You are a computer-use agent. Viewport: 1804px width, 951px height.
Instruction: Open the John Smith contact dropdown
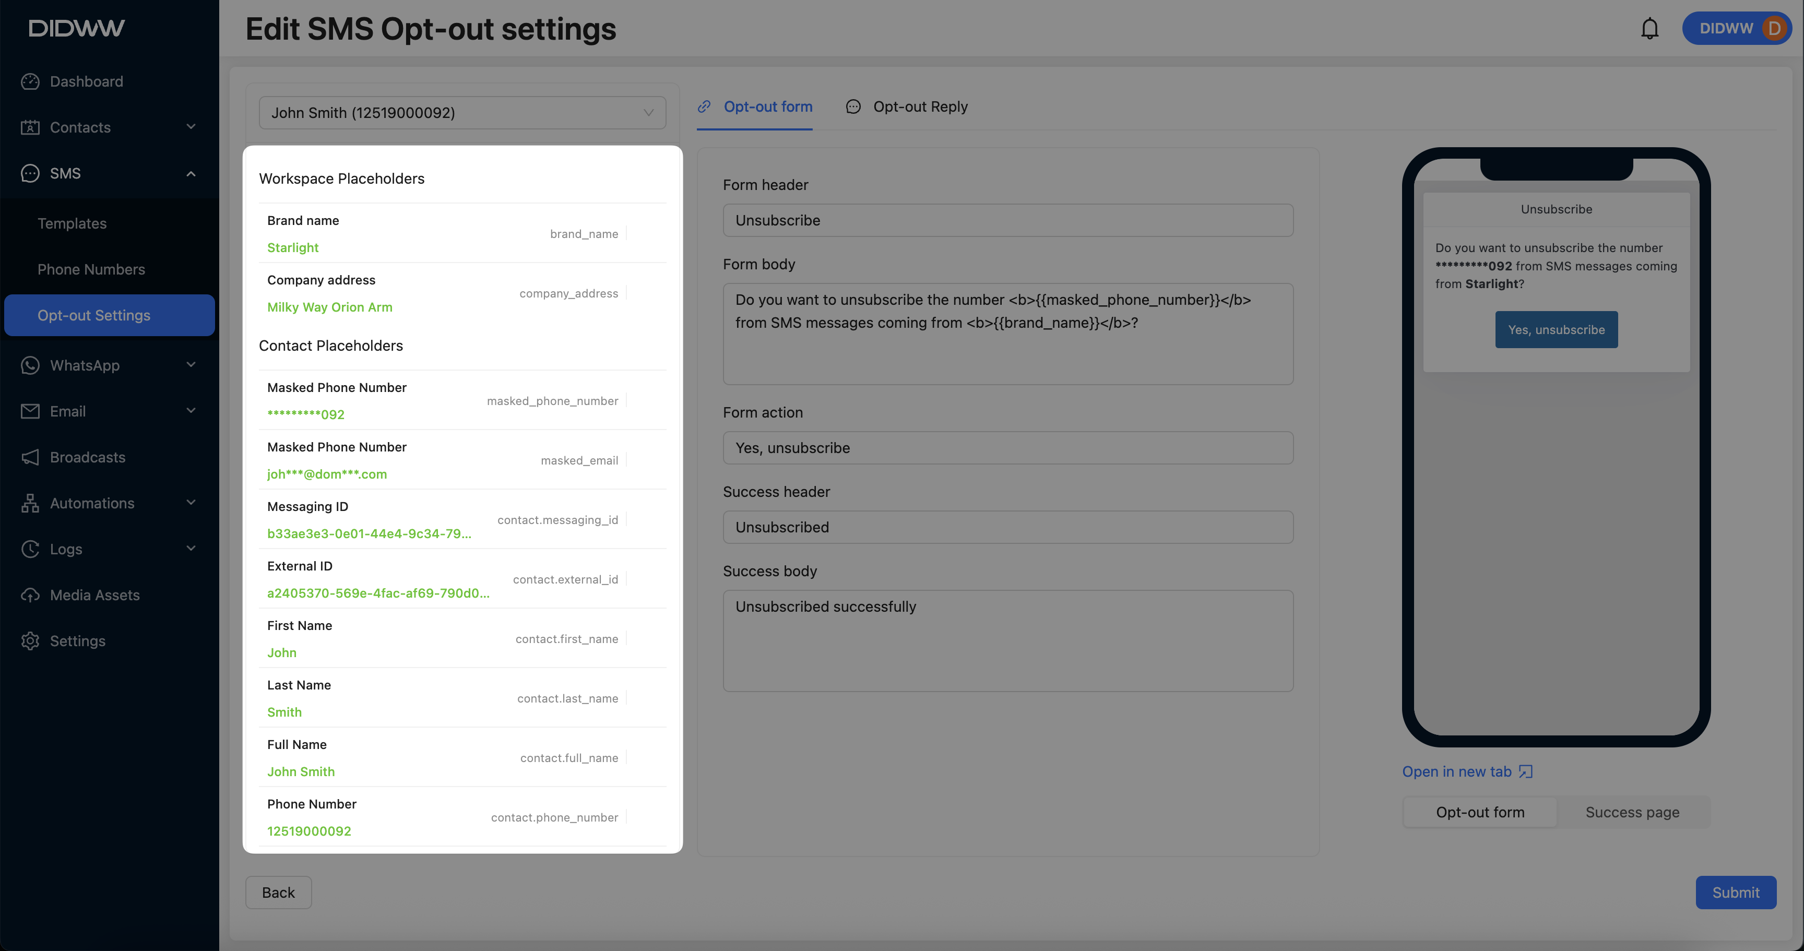462,113
